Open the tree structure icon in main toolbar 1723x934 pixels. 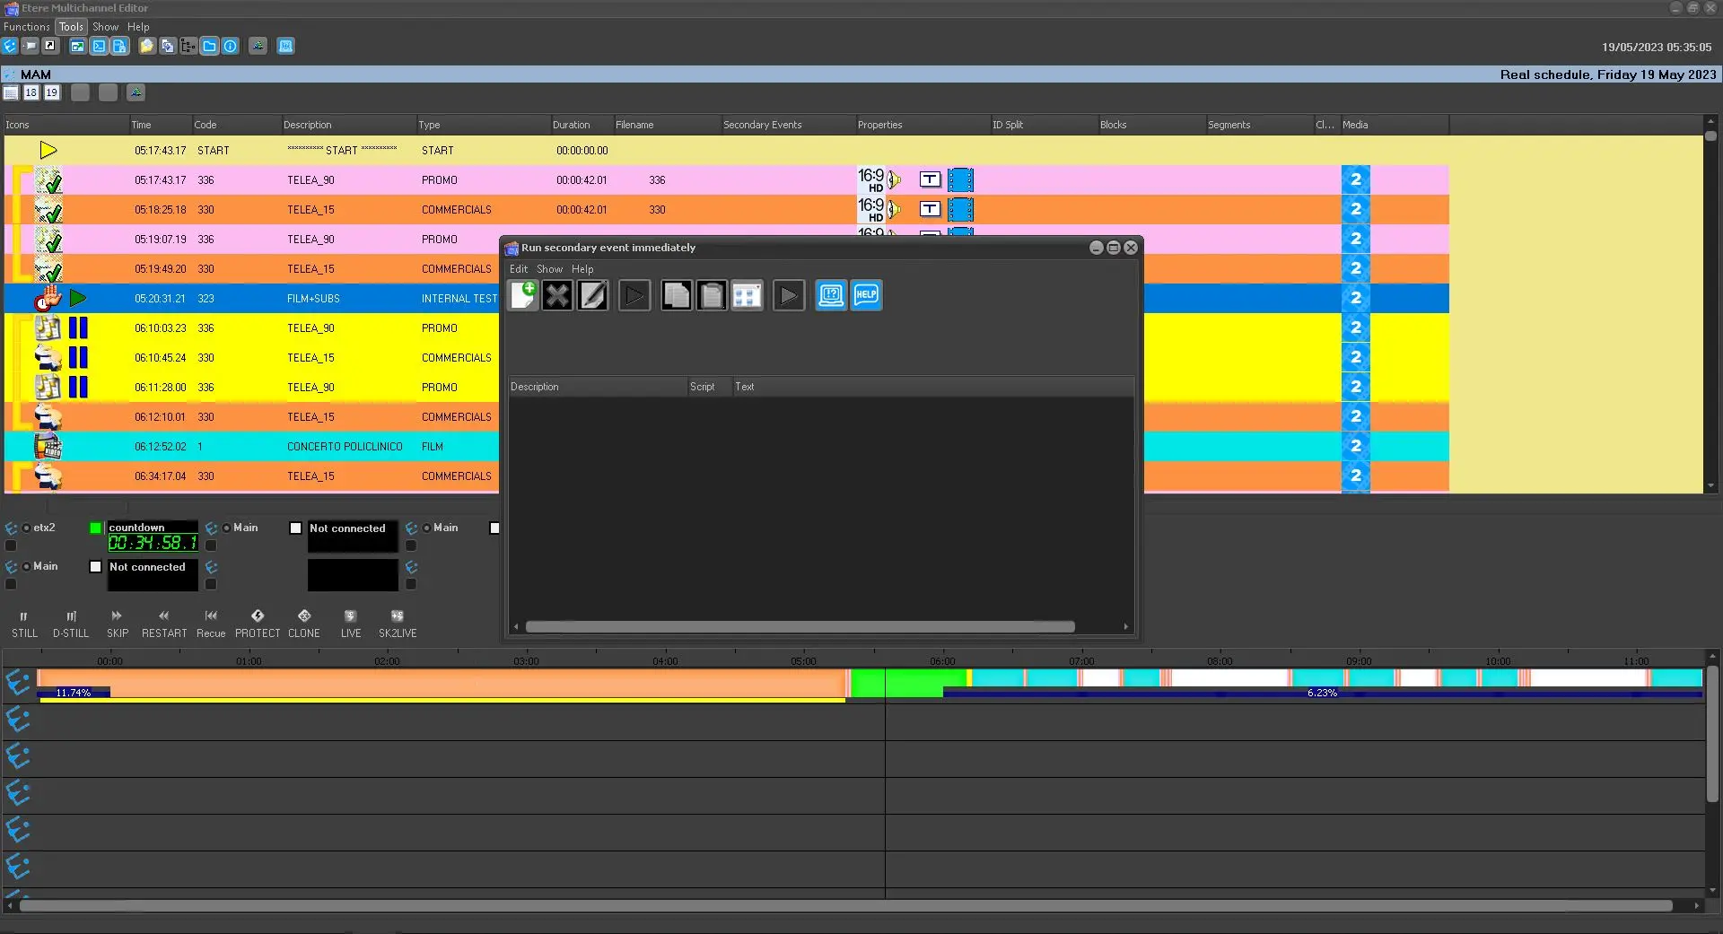pos(188,46)
